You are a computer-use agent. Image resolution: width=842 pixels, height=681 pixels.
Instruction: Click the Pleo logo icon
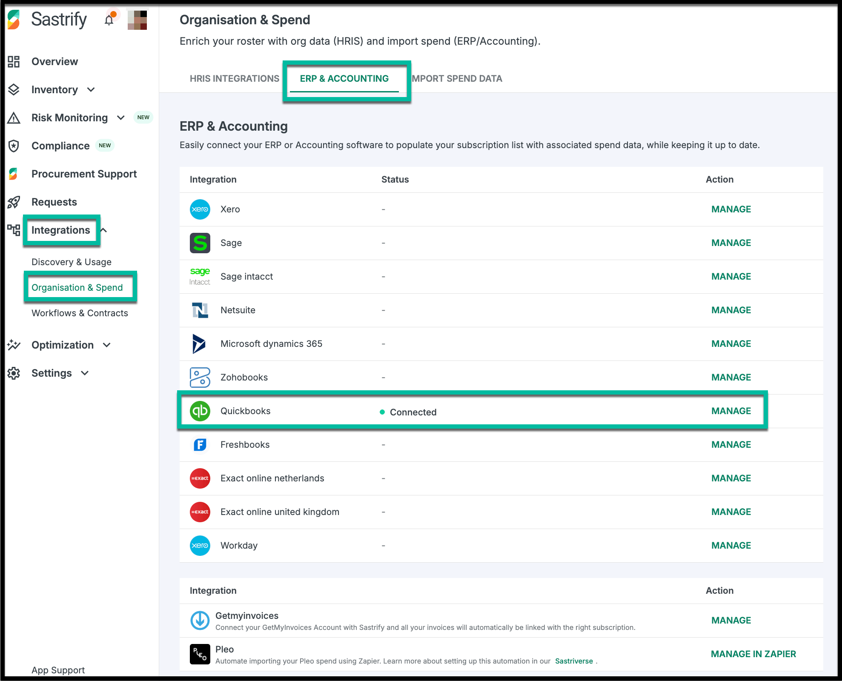pyautogui.click(x=200, y=654)
